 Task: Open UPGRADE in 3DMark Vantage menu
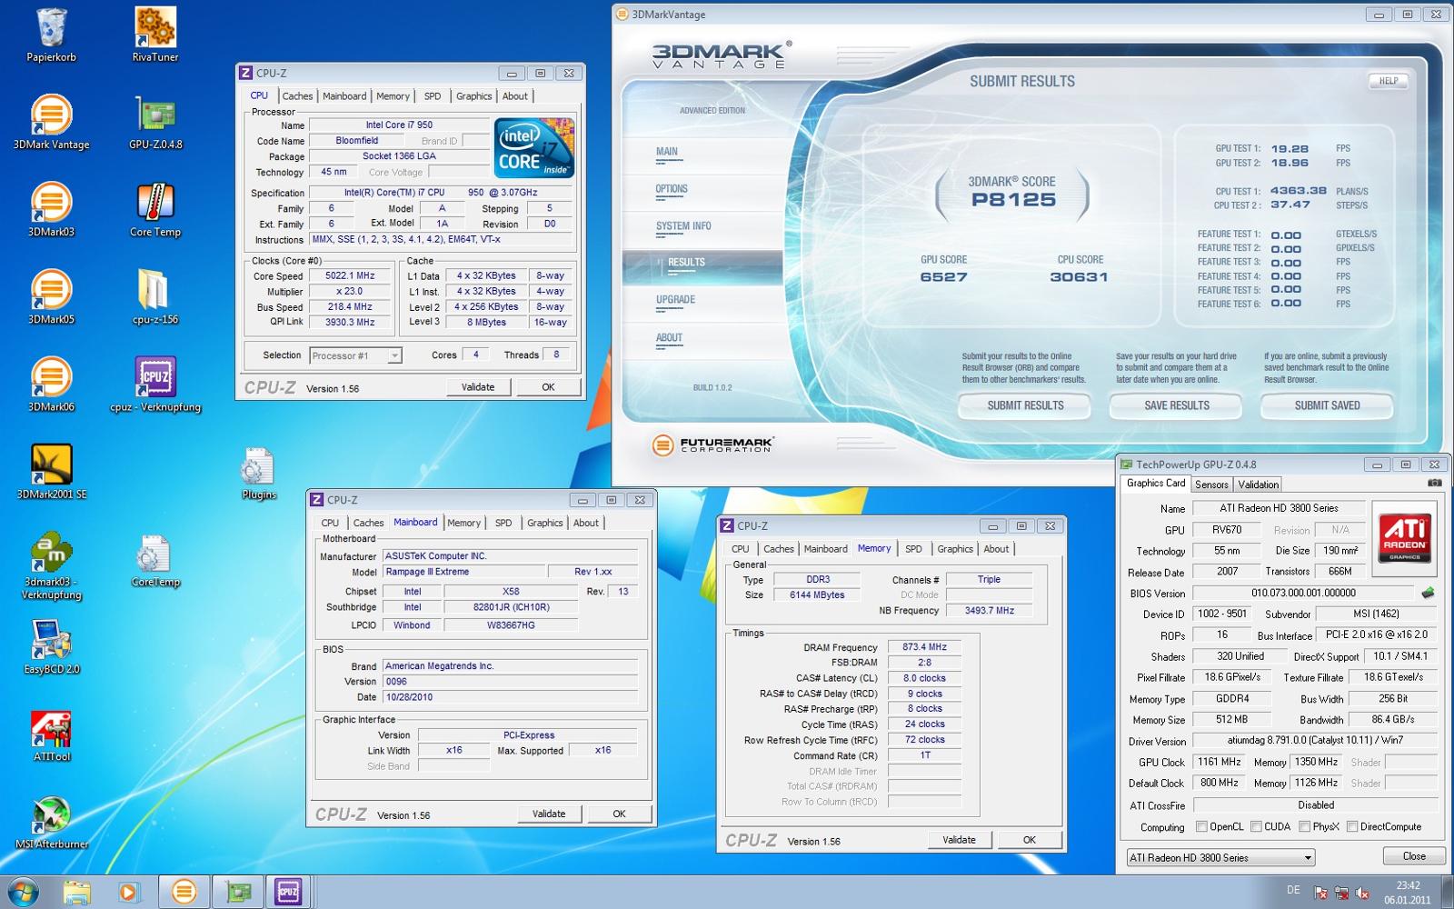pos(675,300)
